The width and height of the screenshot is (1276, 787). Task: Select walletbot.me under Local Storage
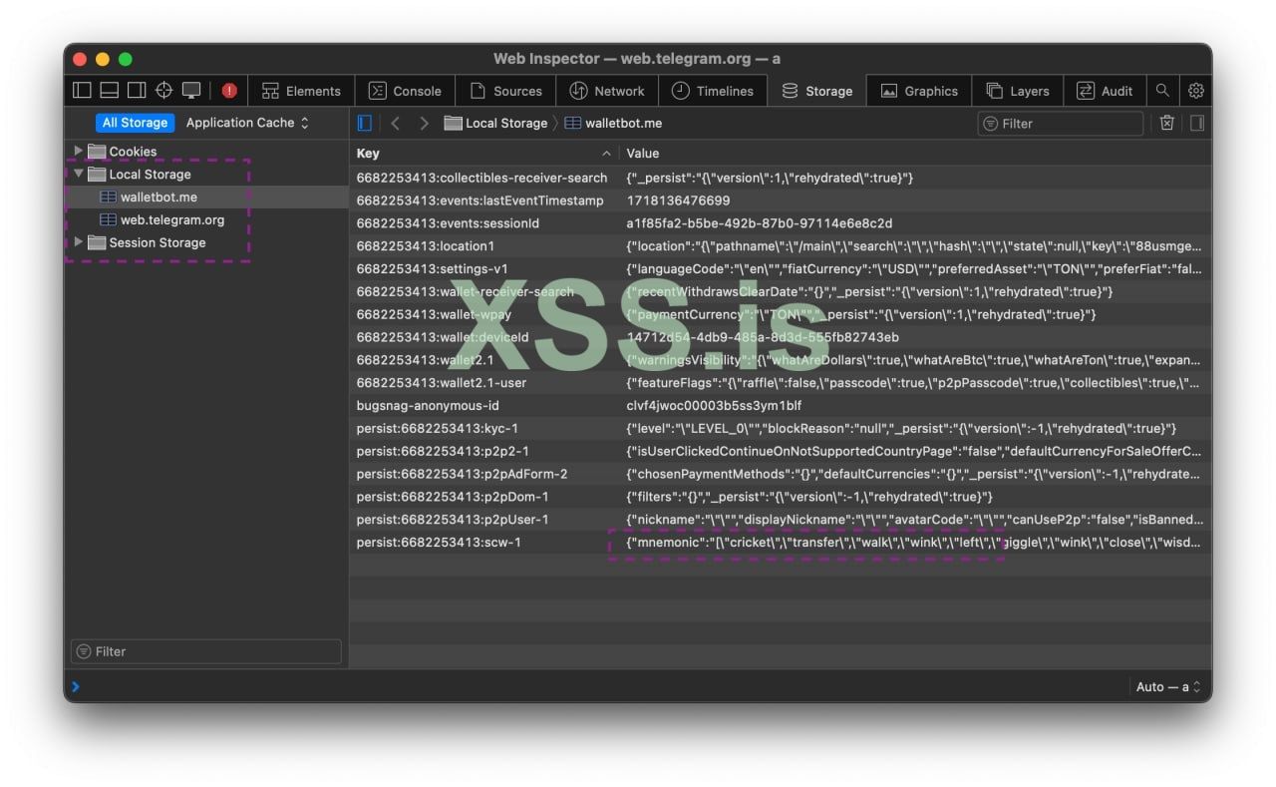[159, 197]
